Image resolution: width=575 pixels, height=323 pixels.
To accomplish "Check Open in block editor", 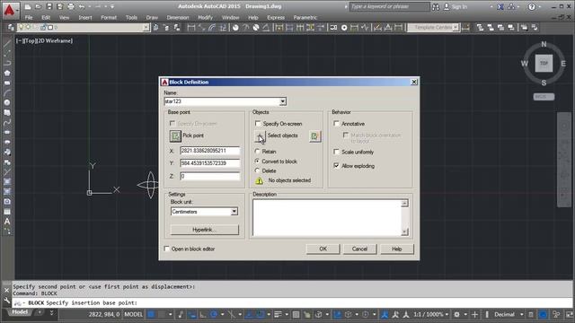I will coord(167,249).
